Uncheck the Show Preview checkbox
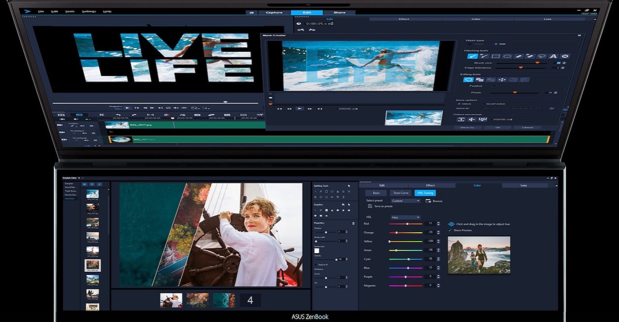 [450, 230]
